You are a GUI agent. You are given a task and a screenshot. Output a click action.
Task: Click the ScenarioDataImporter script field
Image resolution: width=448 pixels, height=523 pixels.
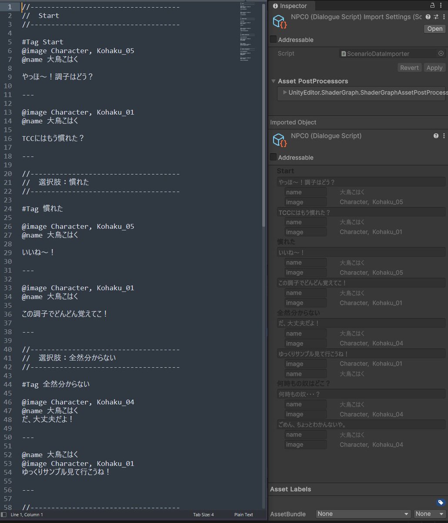tap(392, 53)
